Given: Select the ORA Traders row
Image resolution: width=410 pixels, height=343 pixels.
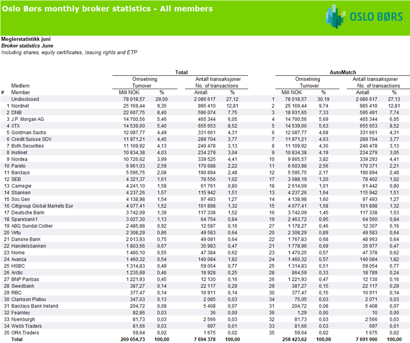Looking at the screenshot, I should click(26, 332).
